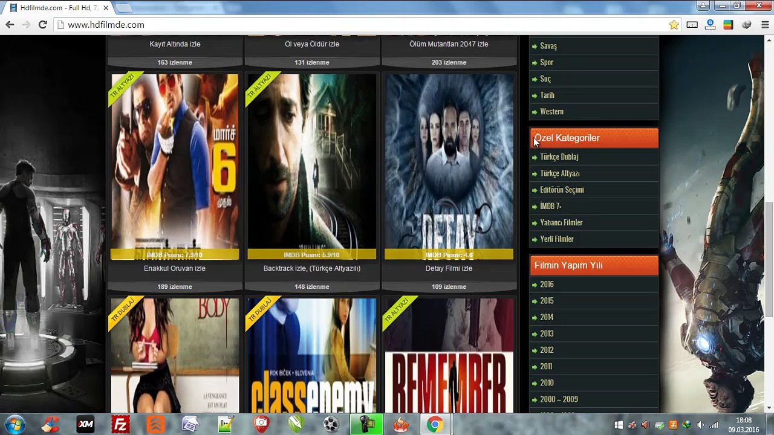774x435 pixels.
Task: Open the Editörün Seçimi category
Action: (x=562, y=190)
